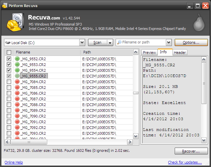Click the green status icon for _MG_9552.CR2

17,59
